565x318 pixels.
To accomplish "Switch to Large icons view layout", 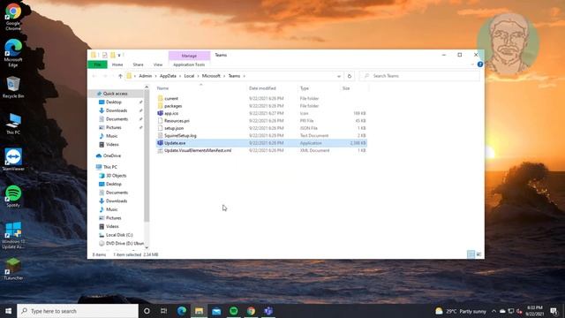I will tap(478, 254).
